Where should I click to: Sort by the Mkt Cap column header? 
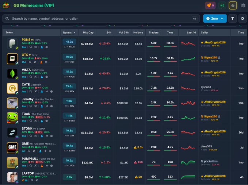(x=88, y=32)
